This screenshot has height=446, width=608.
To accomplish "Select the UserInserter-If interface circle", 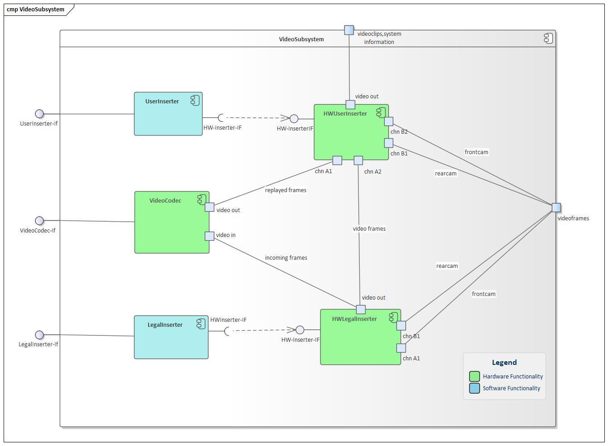I will (39, 114).
